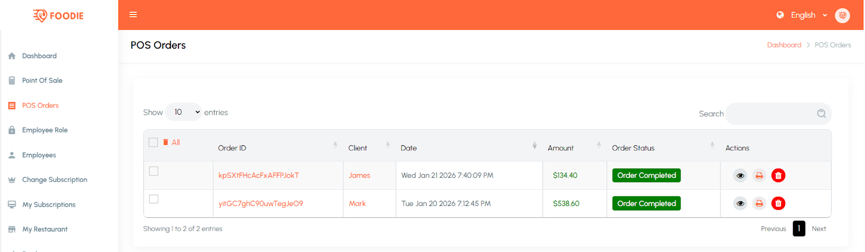Tick the checkbox for order yitGC7ghC90uwTegJeO9

pyautogui.click(x=154, y=199)
